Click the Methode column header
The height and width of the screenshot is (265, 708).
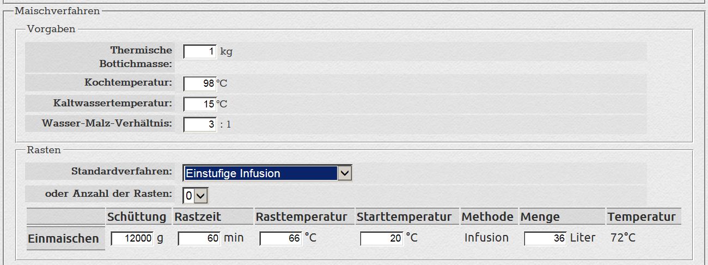click(x=487, y=216)
